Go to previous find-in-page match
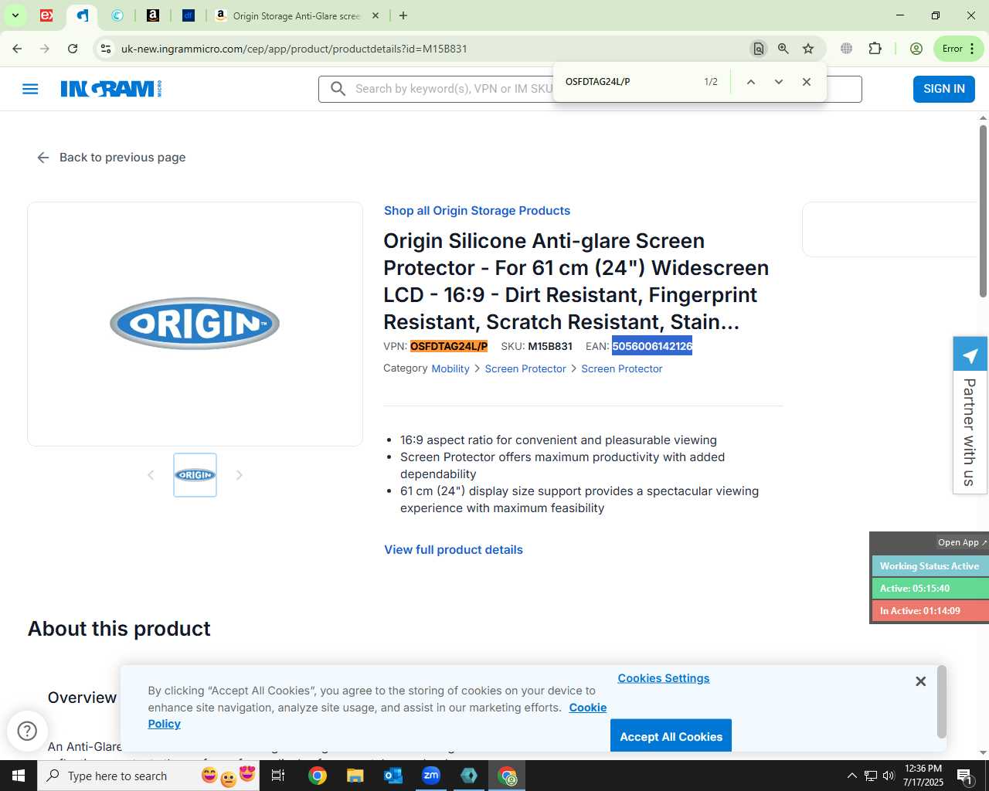 (x=750, y=82)
